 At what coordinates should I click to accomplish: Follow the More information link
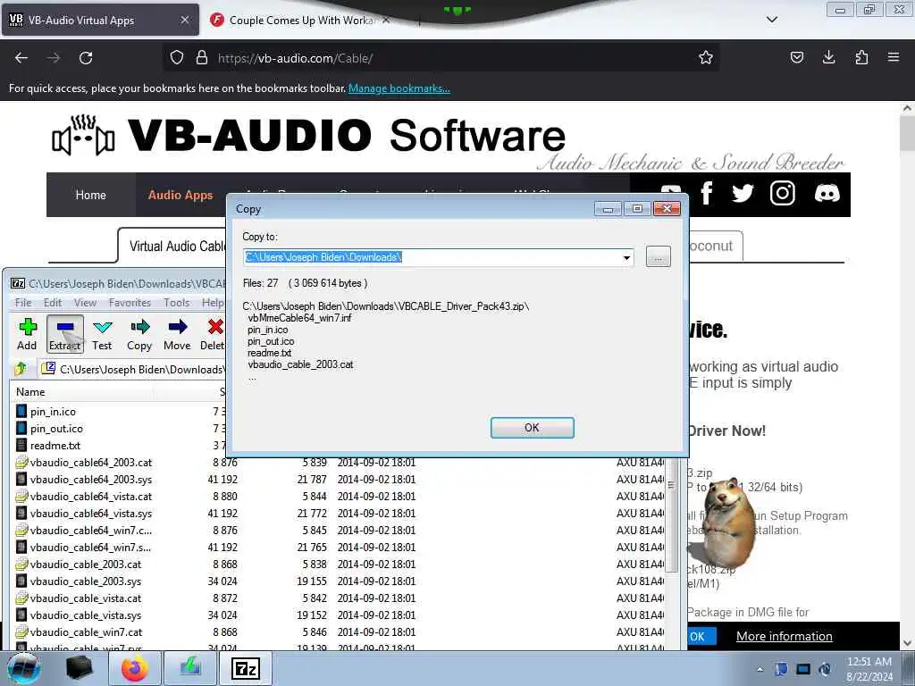(x=785, y=636)
